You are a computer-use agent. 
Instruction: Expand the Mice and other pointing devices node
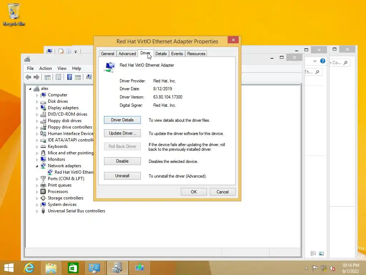coord(37,153)
